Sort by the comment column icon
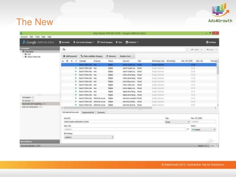The height and width of the screenshot is (177, 236). pos(72,61)
